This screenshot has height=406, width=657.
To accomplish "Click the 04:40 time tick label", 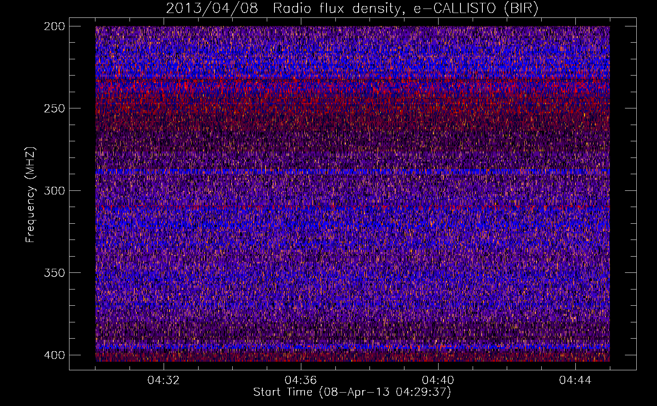I will click(438, 380).
